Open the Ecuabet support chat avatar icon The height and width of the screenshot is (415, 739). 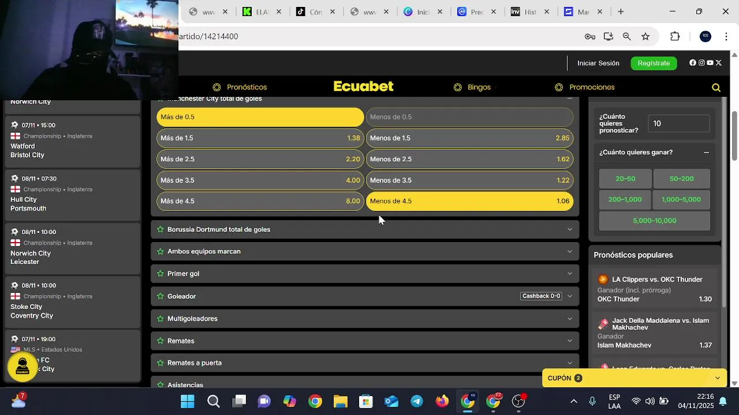click(x=23, y=367)
